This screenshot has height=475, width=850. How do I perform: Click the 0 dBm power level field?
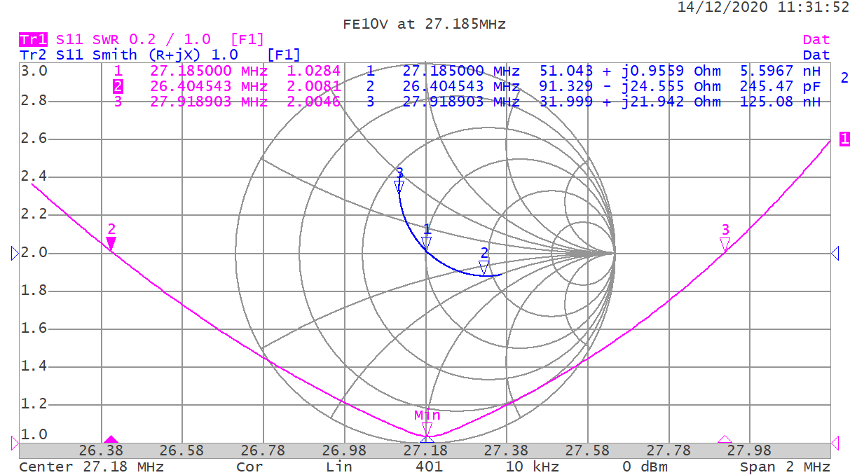coord(645,467)
